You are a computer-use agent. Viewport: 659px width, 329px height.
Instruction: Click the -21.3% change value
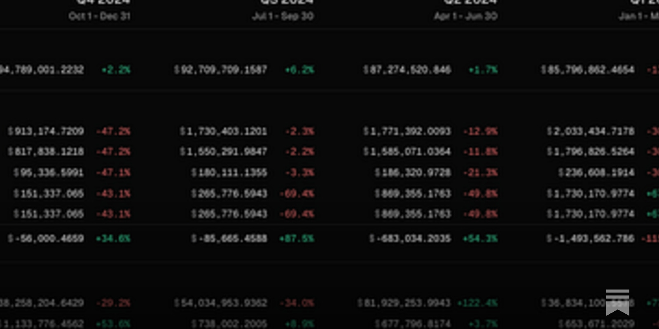pyautogui.click(x=480, y=172)
